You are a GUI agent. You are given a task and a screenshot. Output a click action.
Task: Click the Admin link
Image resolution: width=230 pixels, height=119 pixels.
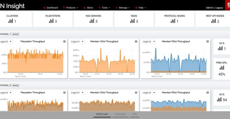click(209, 8)
